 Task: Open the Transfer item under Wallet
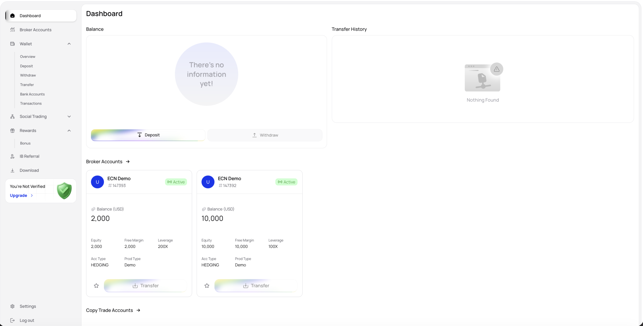(27, 85)
